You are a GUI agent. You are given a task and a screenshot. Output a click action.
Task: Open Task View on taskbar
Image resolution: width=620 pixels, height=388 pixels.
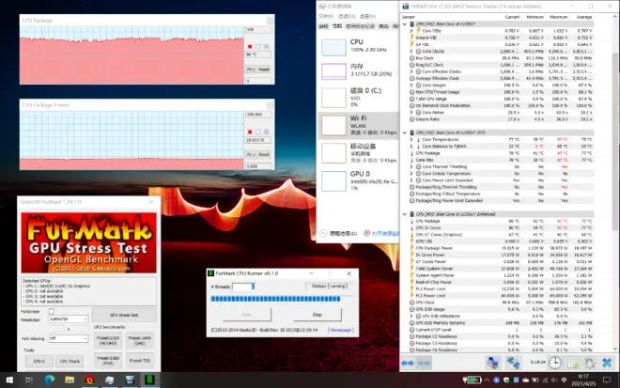pos(29,380)
